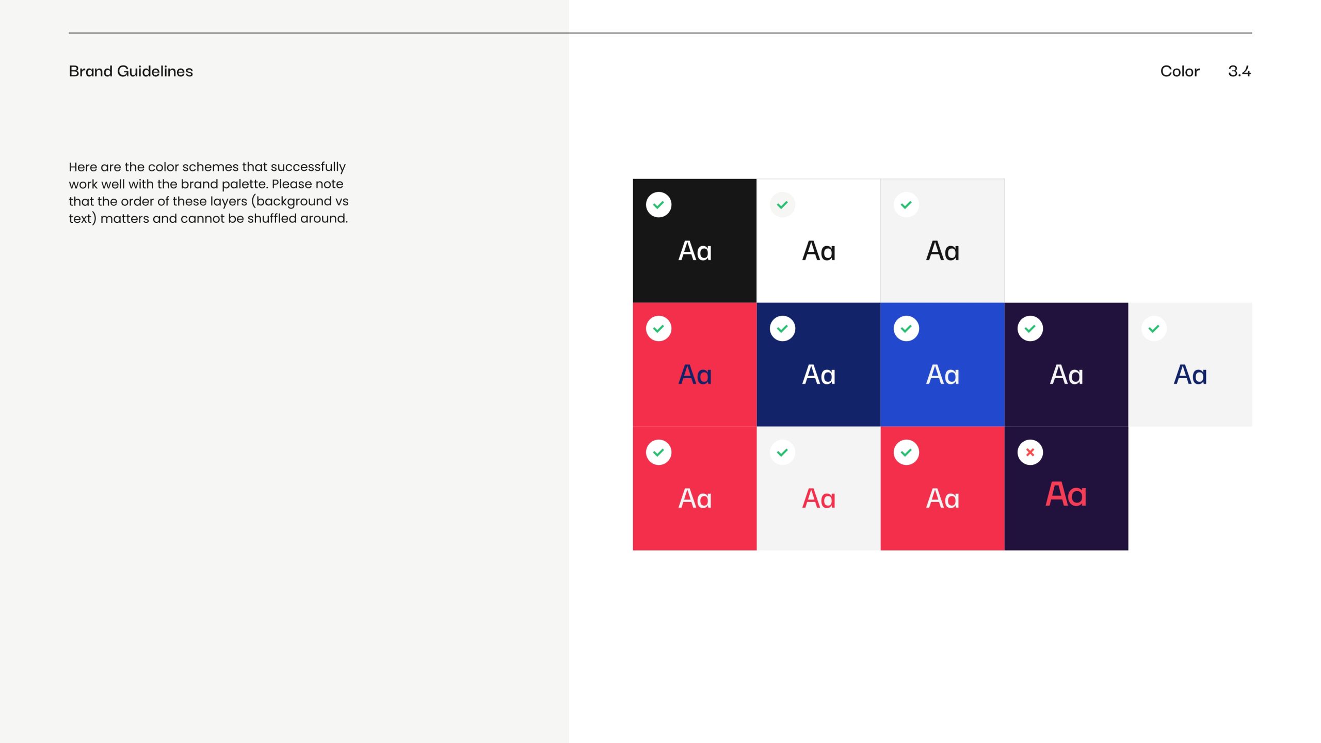This screenshot has height=743, width=1321.
Task: Click the checkmark on the bottom-left red swatch
Action: [x=658, y=453]
